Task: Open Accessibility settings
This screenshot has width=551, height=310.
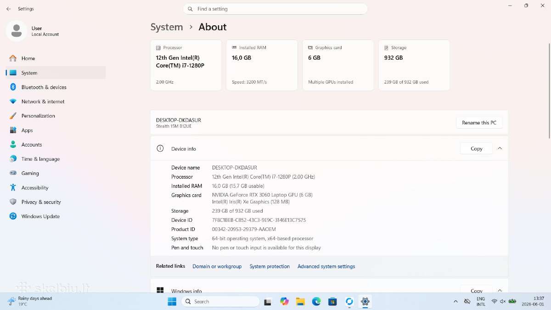Action: coord(35,188)
